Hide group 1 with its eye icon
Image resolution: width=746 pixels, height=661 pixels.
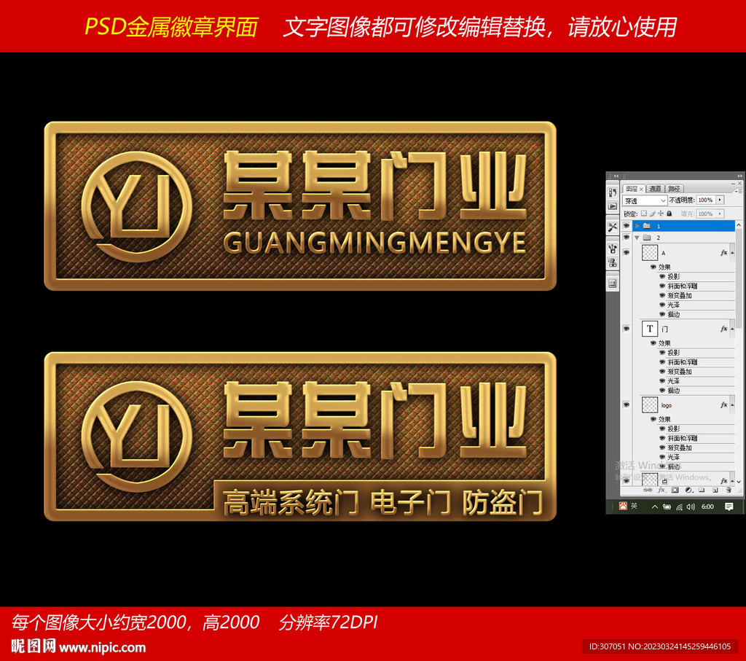pos(626,226)
